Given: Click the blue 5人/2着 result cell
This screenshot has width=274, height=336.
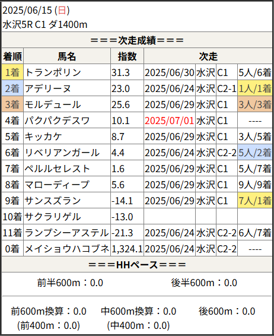Looking at the screenshot, I should 255,153.
